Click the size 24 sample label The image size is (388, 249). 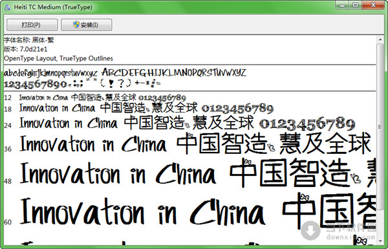pyautogui.click(x=8, y=125)
